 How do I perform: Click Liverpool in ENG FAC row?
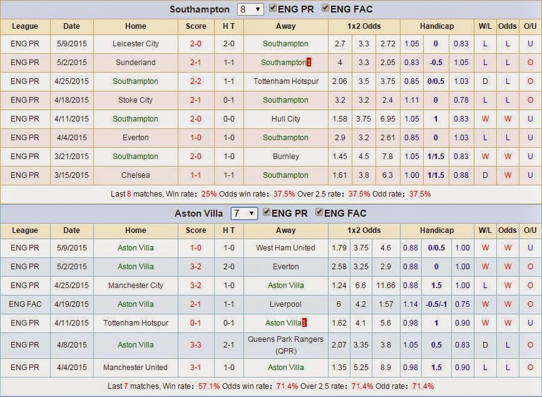tap(285, 304)
